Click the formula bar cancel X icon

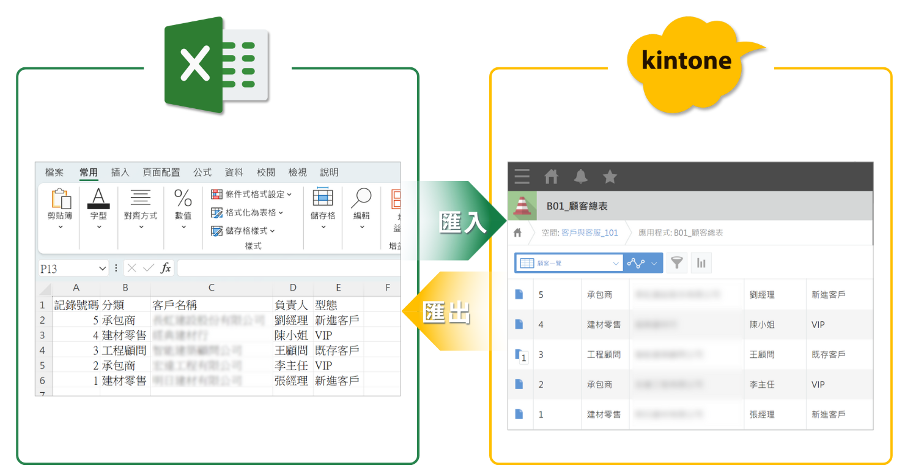[132, 268]
